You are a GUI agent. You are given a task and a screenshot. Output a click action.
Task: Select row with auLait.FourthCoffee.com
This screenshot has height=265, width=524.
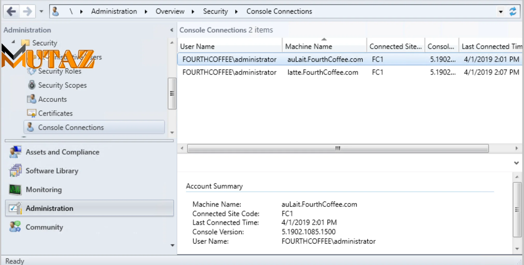[x=350, y=59]
